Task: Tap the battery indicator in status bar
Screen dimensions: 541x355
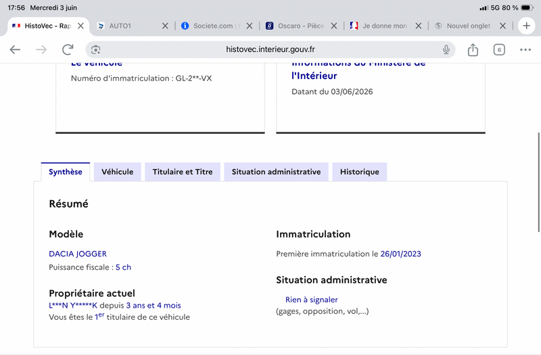Action: (527, 7)
